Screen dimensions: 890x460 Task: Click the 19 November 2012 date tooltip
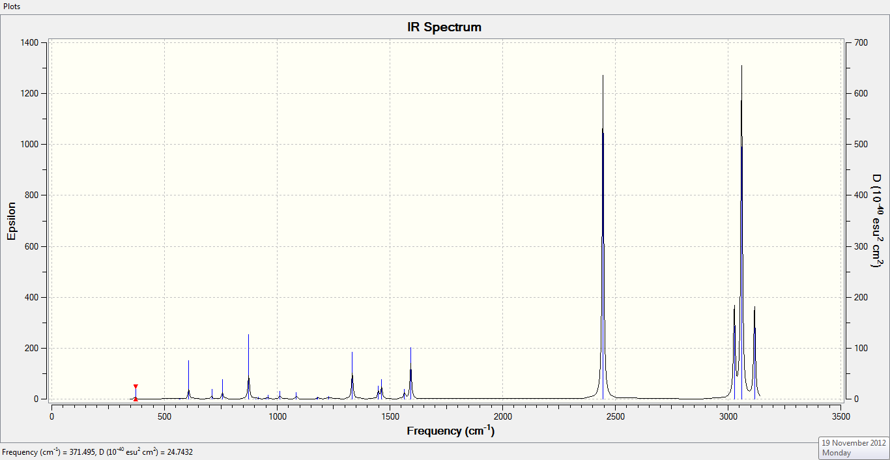pyautogui.click(x=854, y=447)
